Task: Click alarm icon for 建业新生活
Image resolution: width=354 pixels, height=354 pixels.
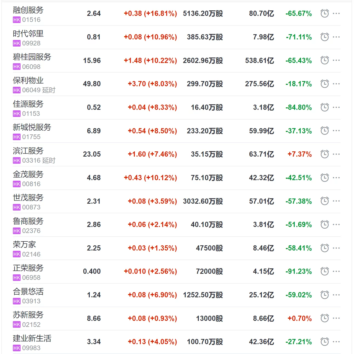Action: tap(325, 342)
